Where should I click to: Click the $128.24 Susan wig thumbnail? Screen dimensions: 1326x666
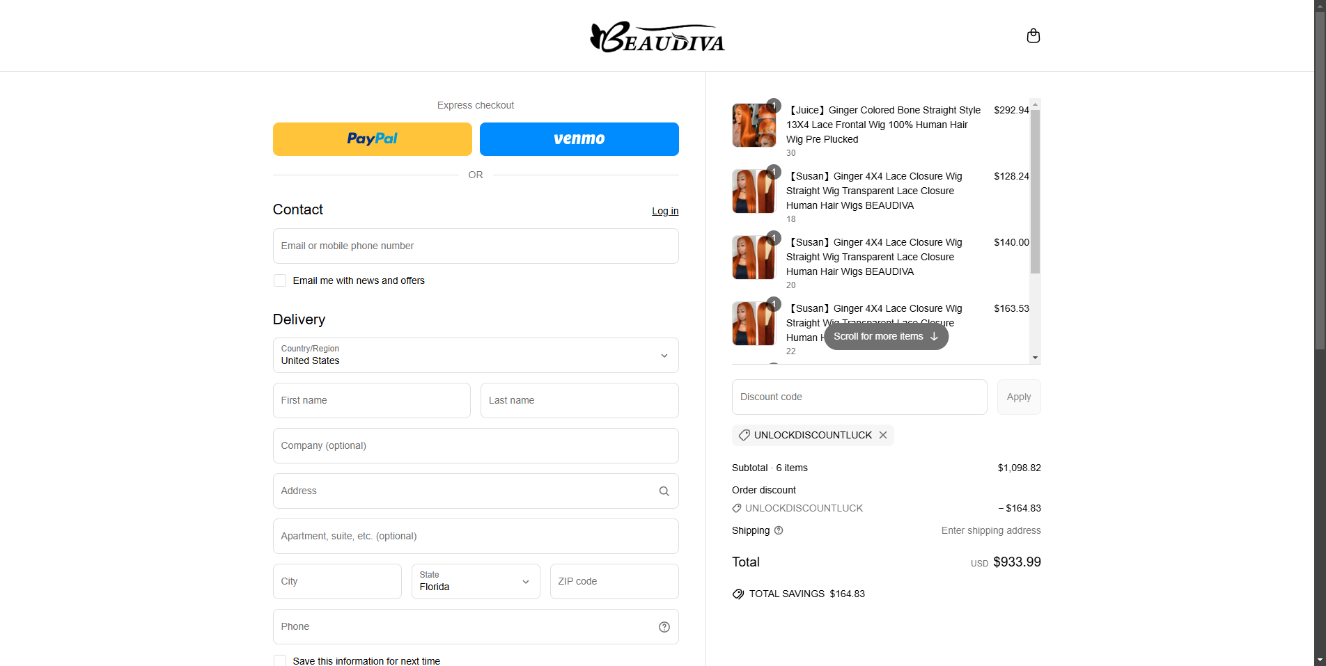(754, 191)
